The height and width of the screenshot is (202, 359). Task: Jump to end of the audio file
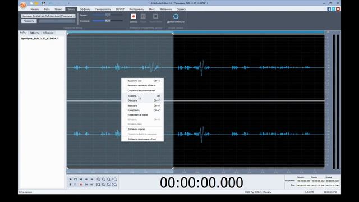[x=91, y=185]
